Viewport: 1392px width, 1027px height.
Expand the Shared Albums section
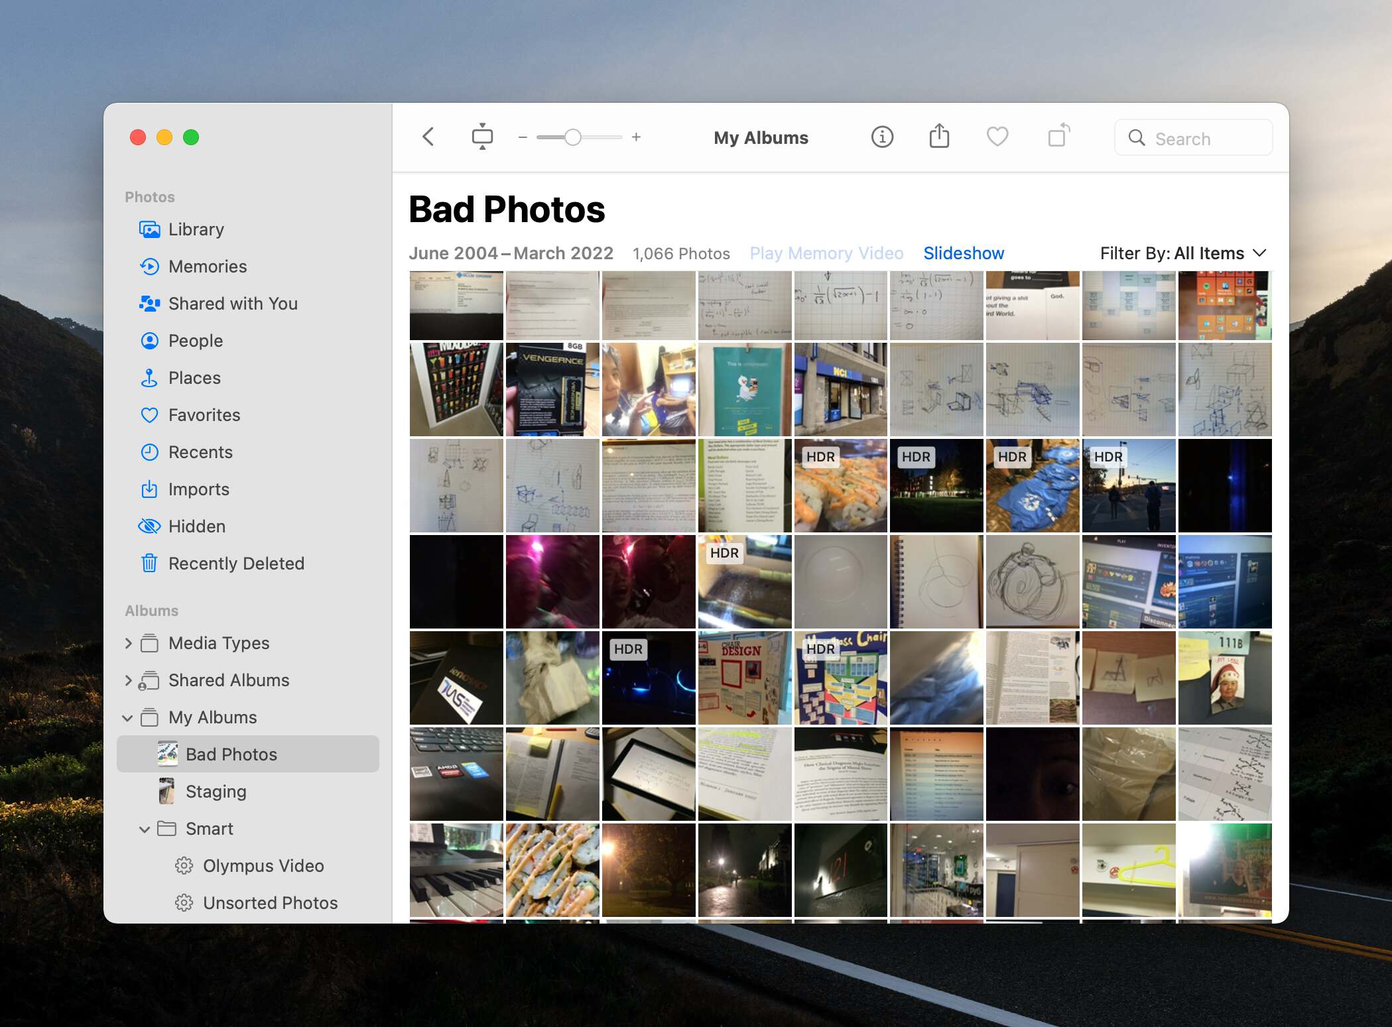tap(129, 680)
